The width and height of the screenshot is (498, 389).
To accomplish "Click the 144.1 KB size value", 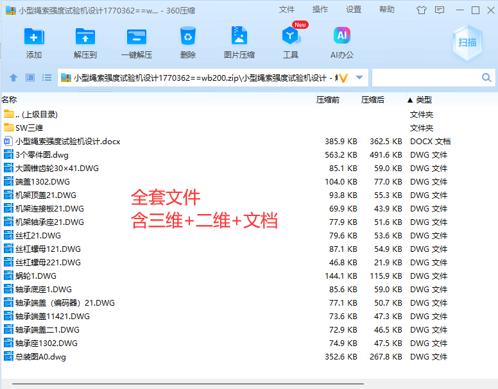I will (341, 276).
